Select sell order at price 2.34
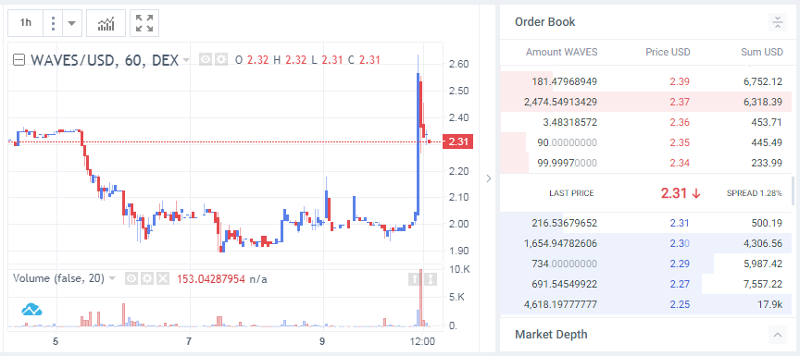The height and width of the screenshot is (356, 800). pos(645,163)
